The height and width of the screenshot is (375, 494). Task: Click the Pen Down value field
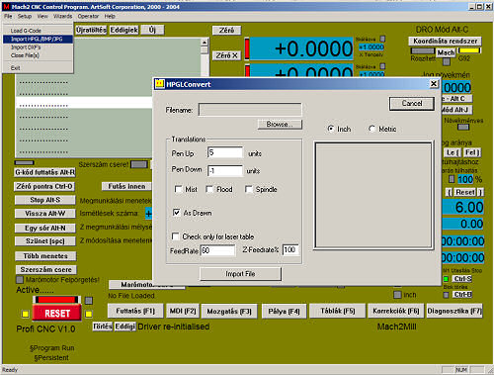[225, 170]
